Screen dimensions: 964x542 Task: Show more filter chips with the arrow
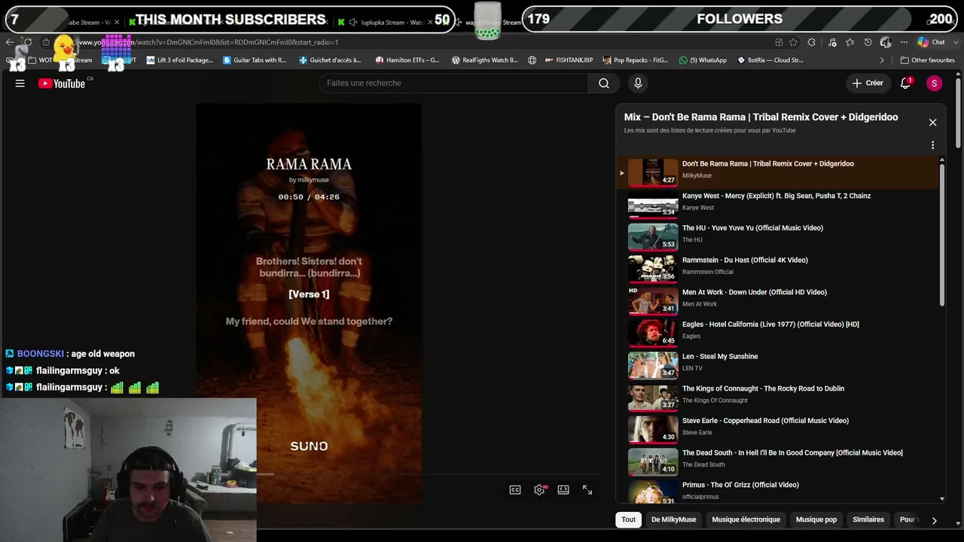tap(934, 520)
